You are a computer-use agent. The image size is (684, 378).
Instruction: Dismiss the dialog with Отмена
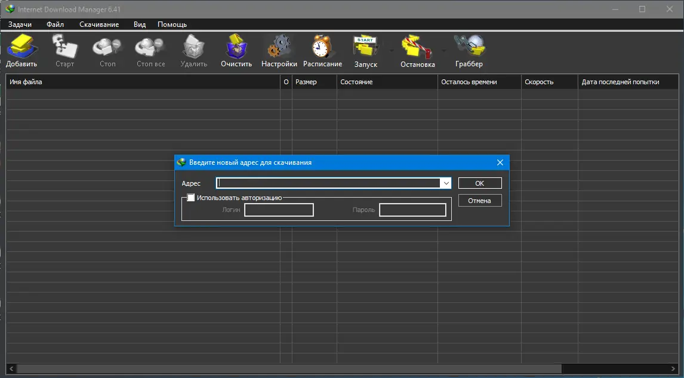pos(479,200)
